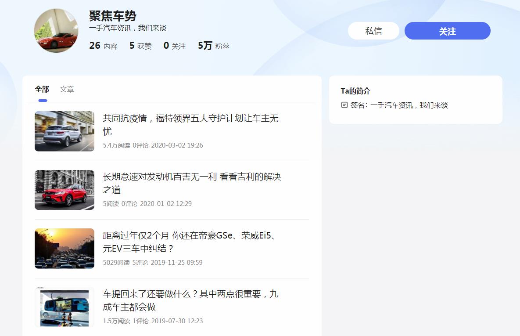Click the 聚焦车势 account name
This screenshot has width=520, height=336.
[x=113, y=16]
